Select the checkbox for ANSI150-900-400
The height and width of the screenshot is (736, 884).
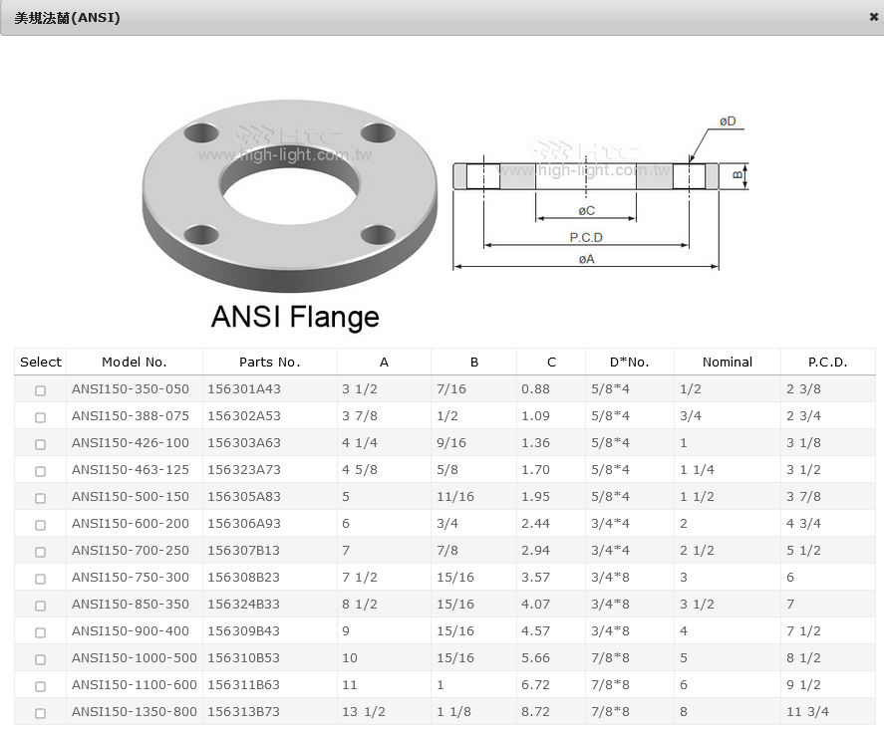coord(40,632)
